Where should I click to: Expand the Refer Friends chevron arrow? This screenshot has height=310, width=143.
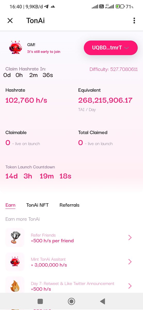(x=130, y=238)
